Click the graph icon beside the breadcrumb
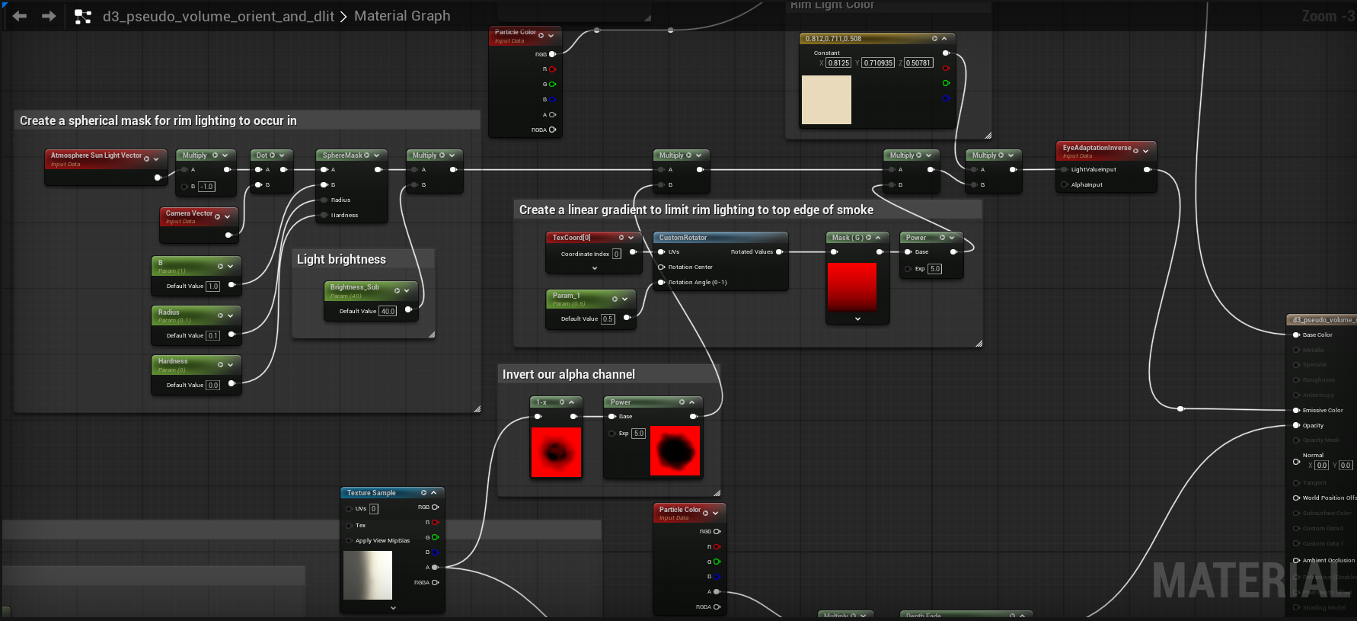This screenshot has height=621, width=1357. click(x=82, y=16)
